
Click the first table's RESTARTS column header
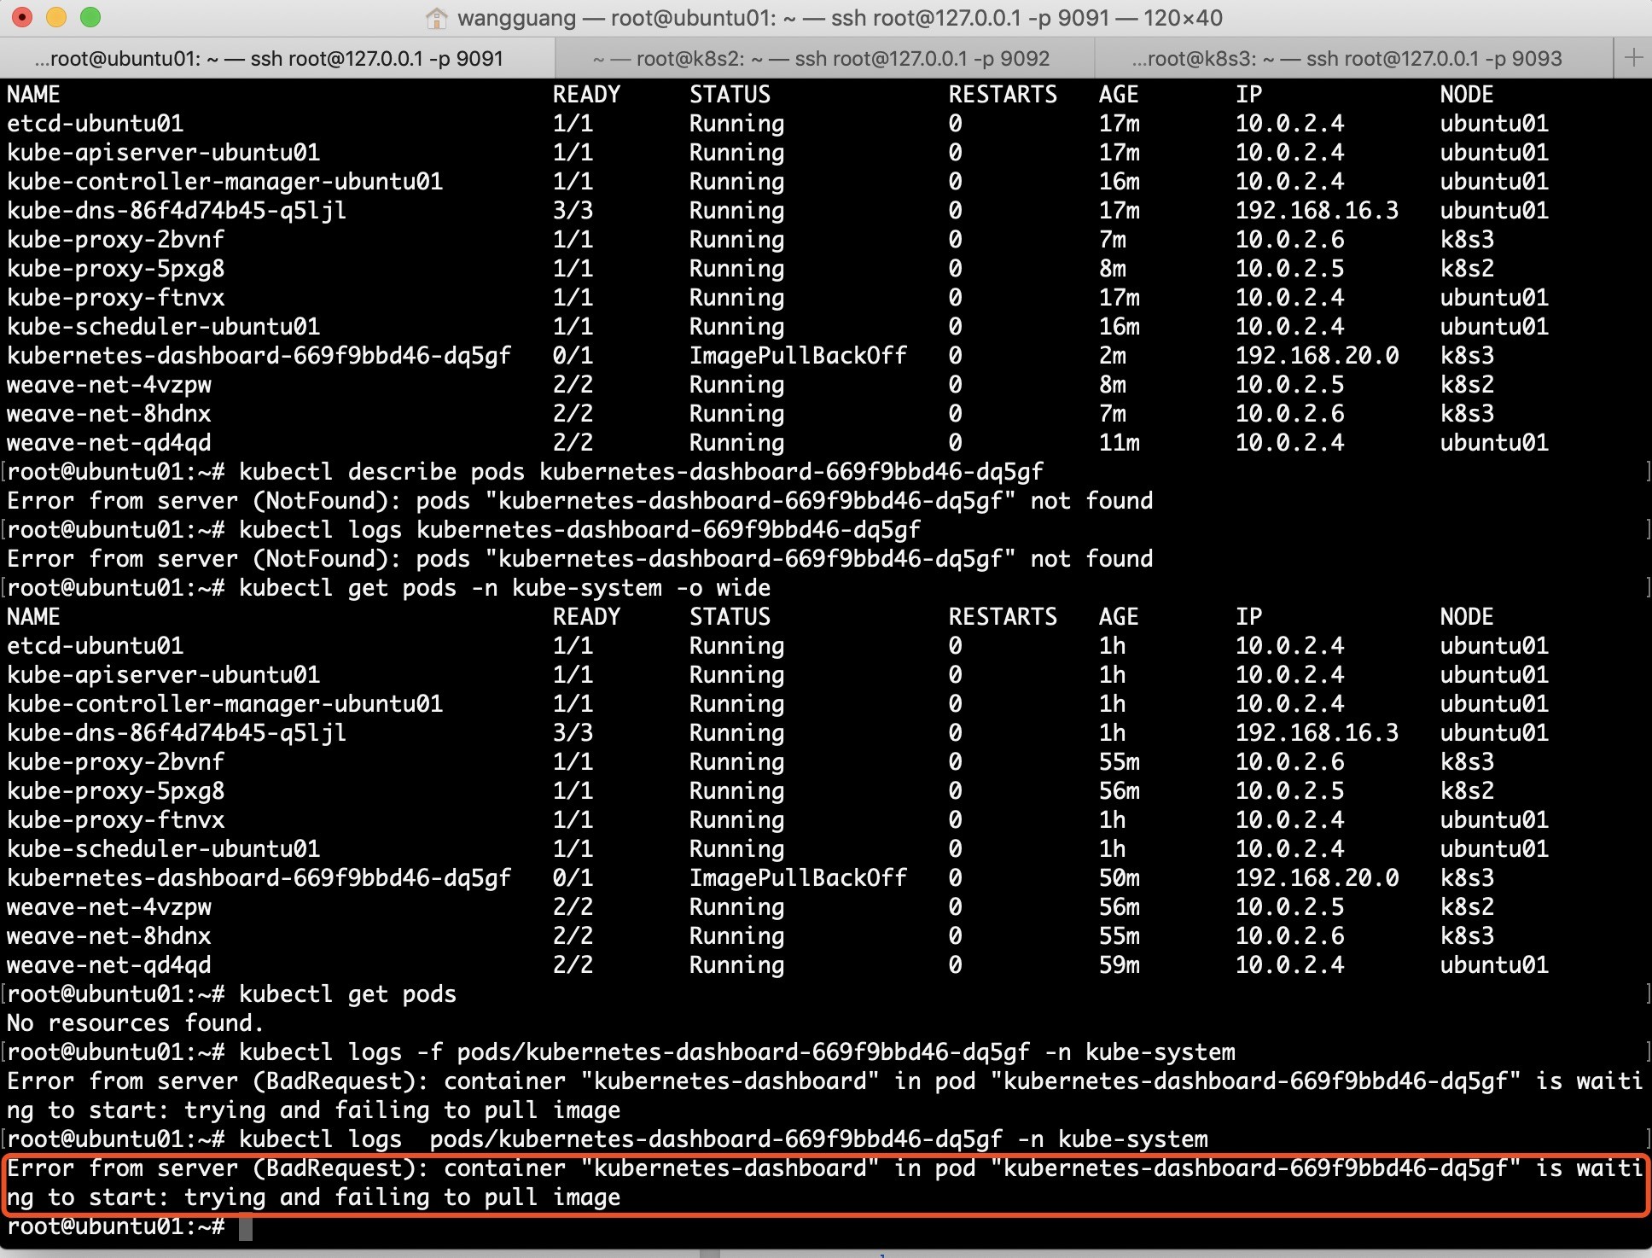click(x=1003, y=95)
